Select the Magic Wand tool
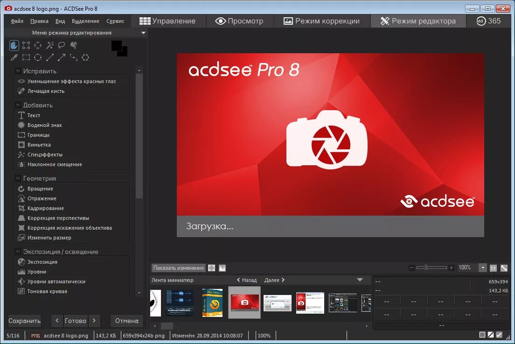This screenshot has height=344, width=515. pyautogui.click(x=49, y=45)
